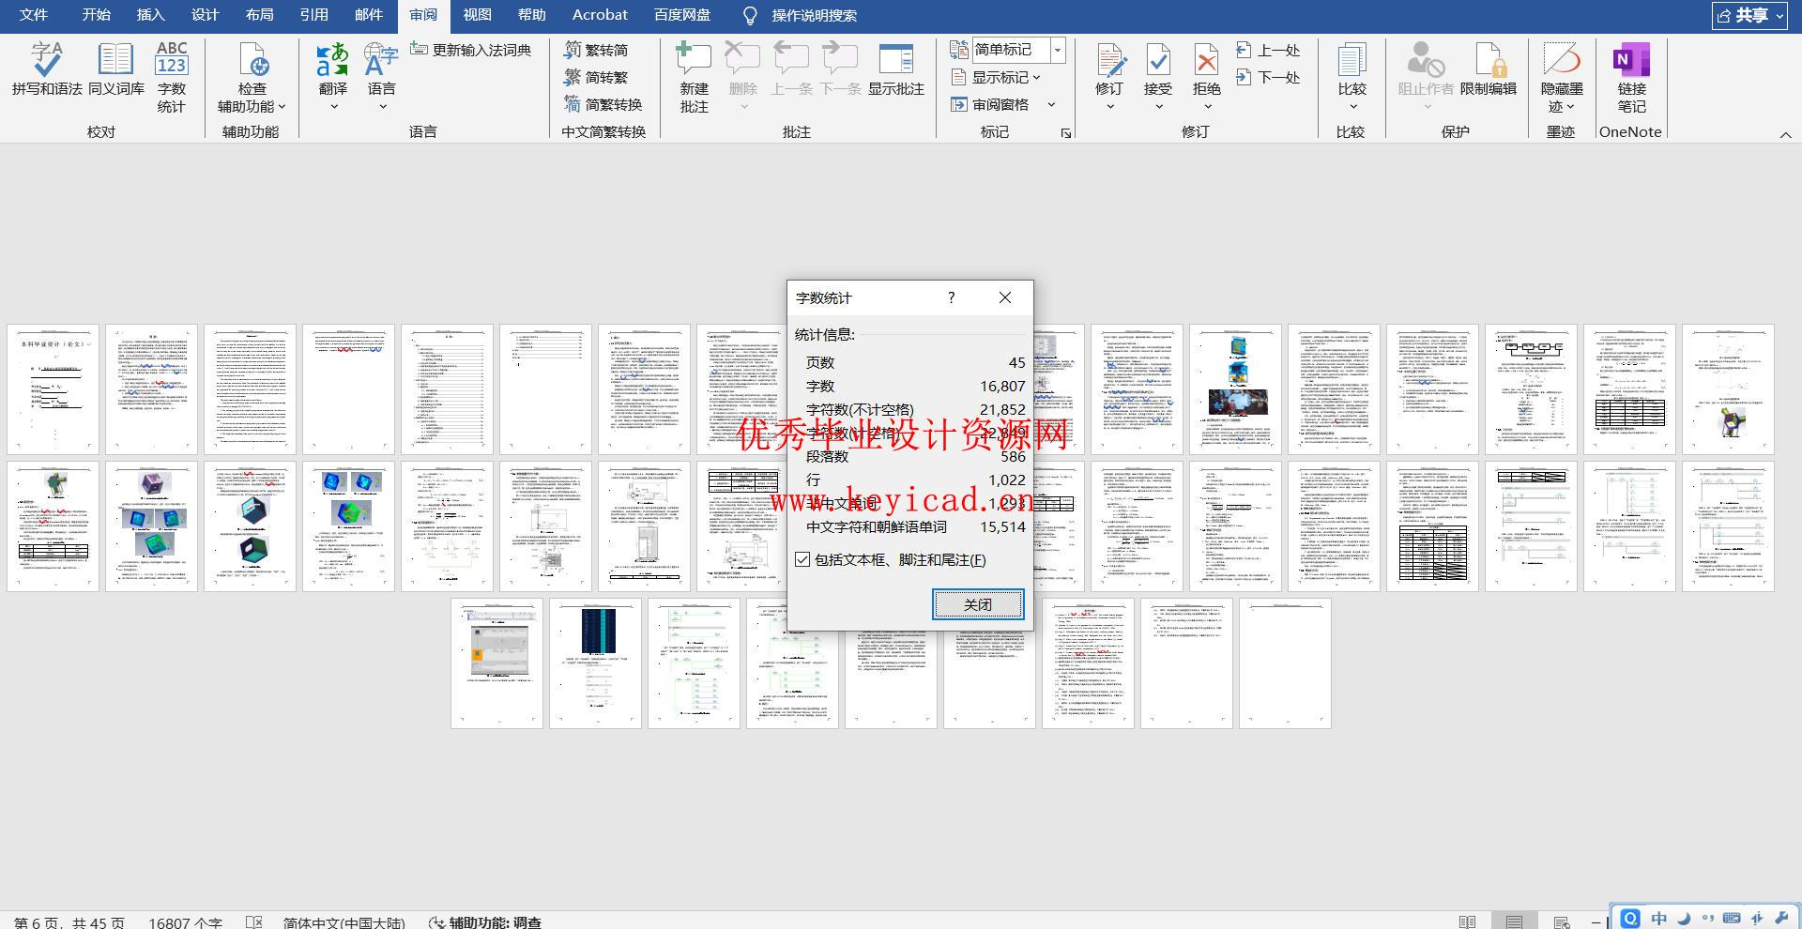Expand the 显示标记 dropdown
This screenshot has width=1802, height=929.
1036,77
